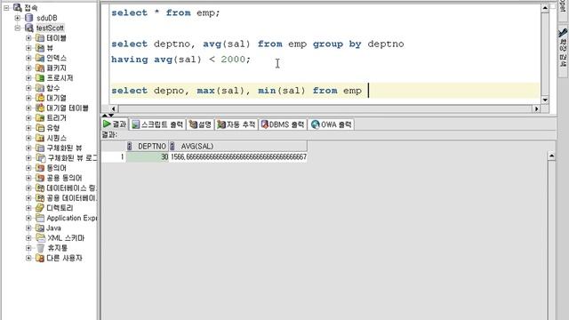Click the 프로시저 (Procedures) folder icon
The height and width of the screenshot is (320, 569).
coord(40,78)
